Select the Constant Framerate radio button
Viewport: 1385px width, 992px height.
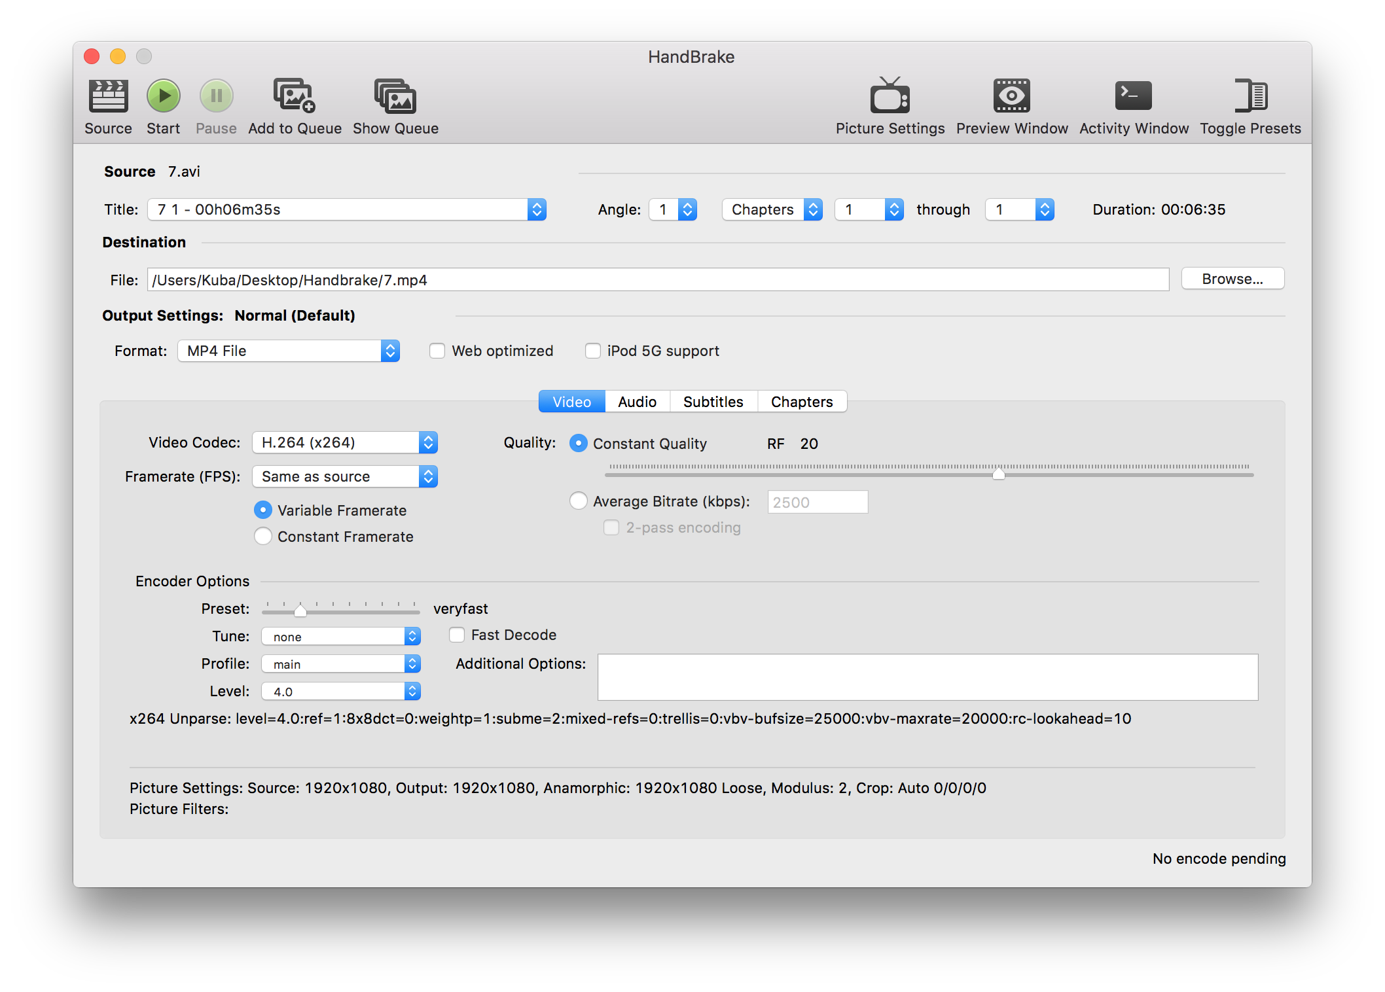pos(263,537)
